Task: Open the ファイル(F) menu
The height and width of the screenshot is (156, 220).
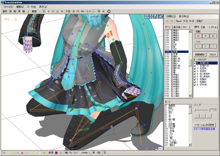Action: [8, 7]
